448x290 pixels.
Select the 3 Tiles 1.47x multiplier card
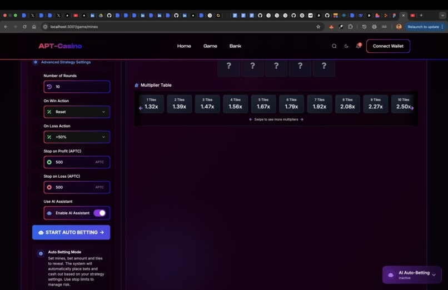pyautogui.click(x=207, y=104)
